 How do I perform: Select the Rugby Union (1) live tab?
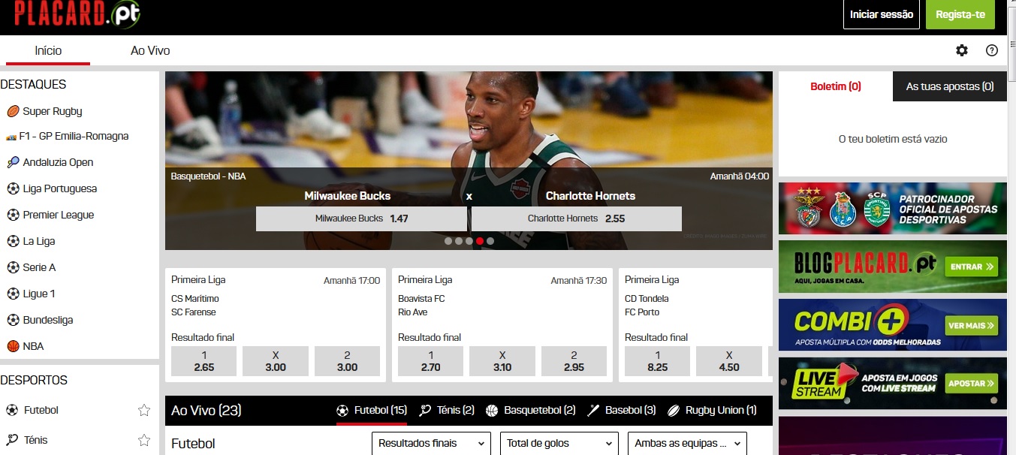click(x=712, y=411)
